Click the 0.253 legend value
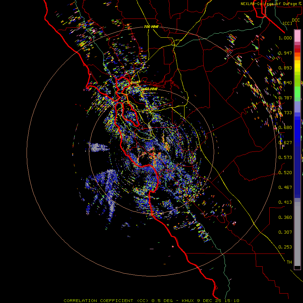303x303 pixels. point(285,247)
